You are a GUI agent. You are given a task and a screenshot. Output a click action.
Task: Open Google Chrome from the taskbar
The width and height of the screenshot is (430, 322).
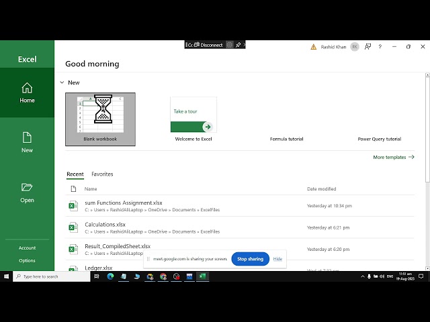click(163, 276)
